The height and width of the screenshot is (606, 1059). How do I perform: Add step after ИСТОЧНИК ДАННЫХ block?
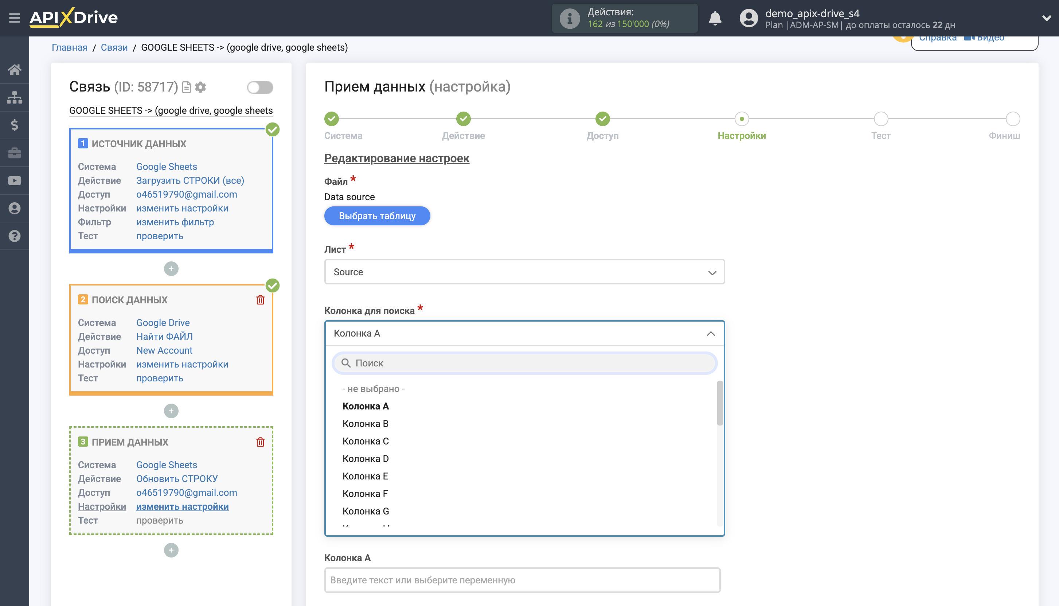tap(171, 268)
